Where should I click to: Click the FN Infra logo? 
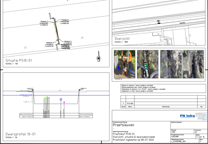(x=187, y=116)
